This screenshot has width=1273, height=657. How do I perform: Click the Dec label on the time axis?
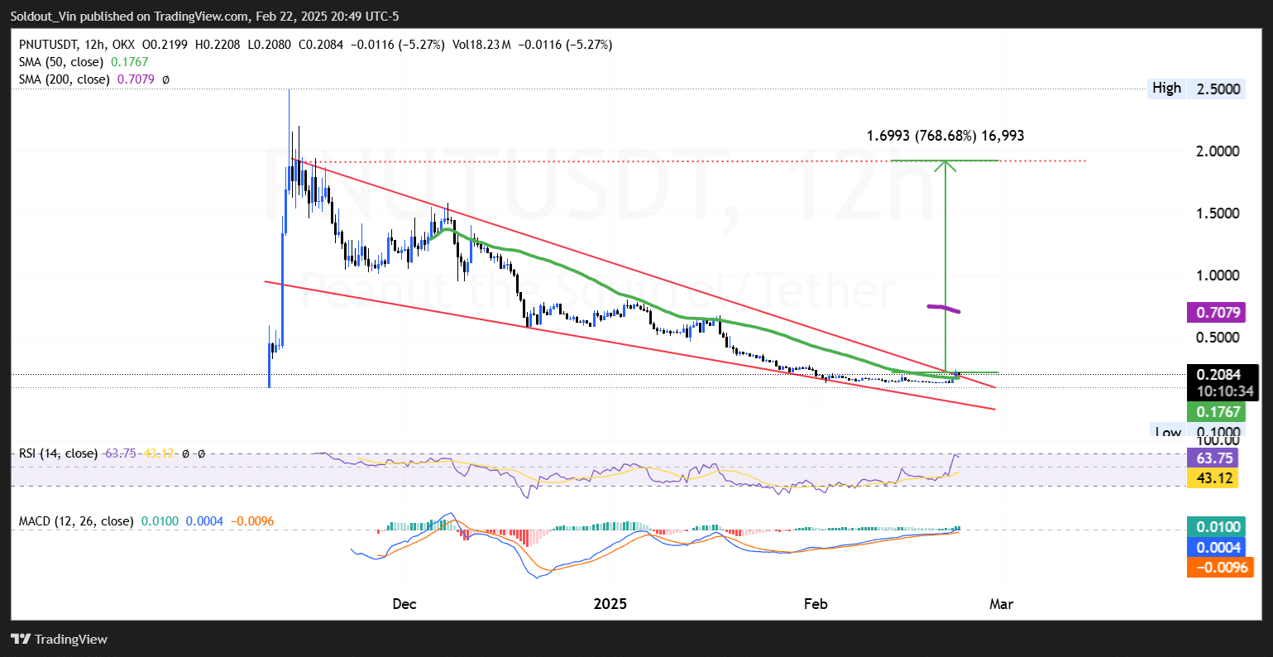coord(404,604)
